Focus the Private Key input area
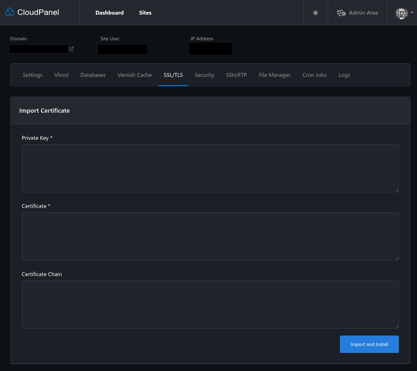 pyautogui.click(x=210, y=168)
